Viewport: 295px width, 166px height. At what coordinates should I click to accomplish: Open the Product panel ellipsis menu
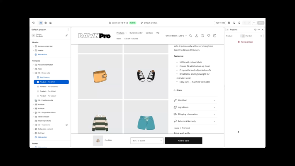tap(258, 29)
